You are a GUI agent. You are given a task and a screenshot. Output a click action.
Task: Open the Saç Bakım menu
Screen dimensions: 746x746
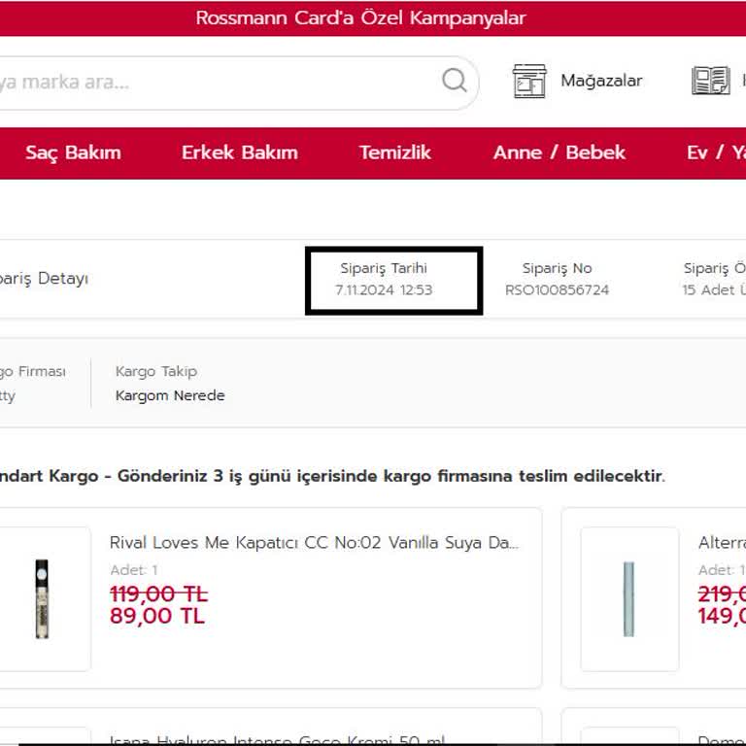pos(73,153)
